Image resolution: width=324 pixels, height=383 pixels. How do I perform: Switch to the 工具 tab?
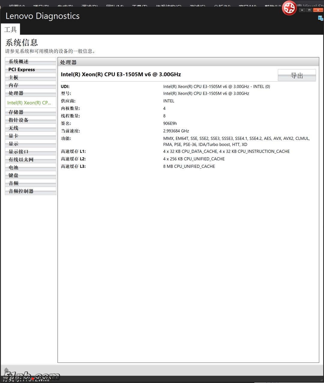[11, 29]
